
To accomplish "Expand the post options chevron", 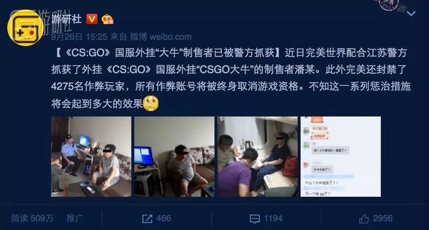I will 411,13.
